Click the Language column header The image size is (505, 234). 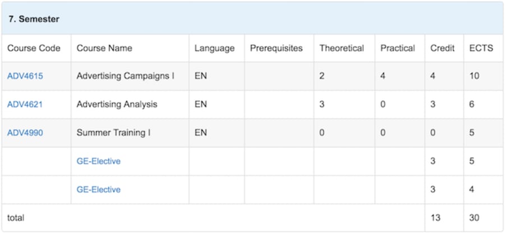pos(214,48)
